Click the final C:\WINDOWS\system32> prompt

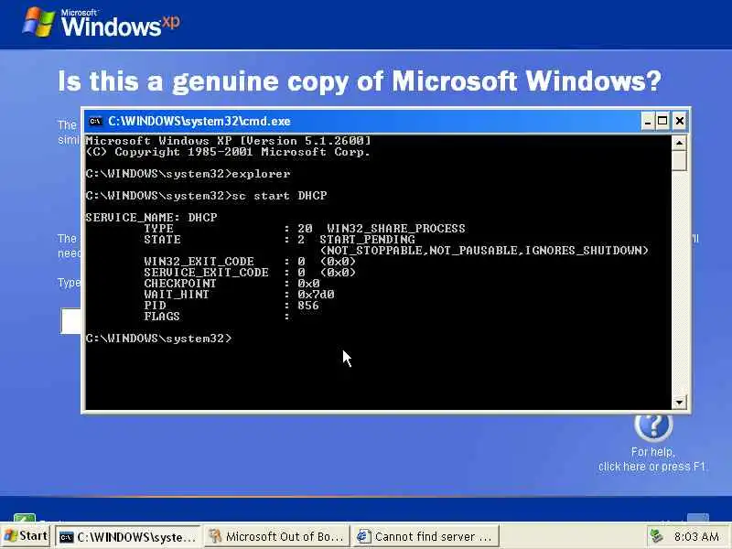click(x=158, y=338)
